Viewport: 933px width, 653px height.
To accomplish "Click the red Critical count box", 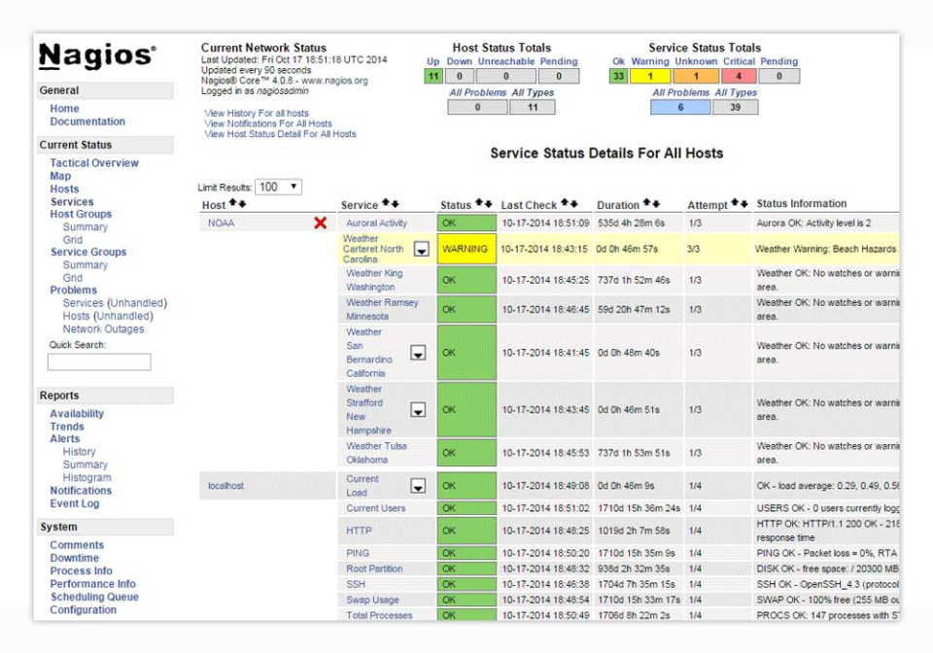I will click(739, 76).
